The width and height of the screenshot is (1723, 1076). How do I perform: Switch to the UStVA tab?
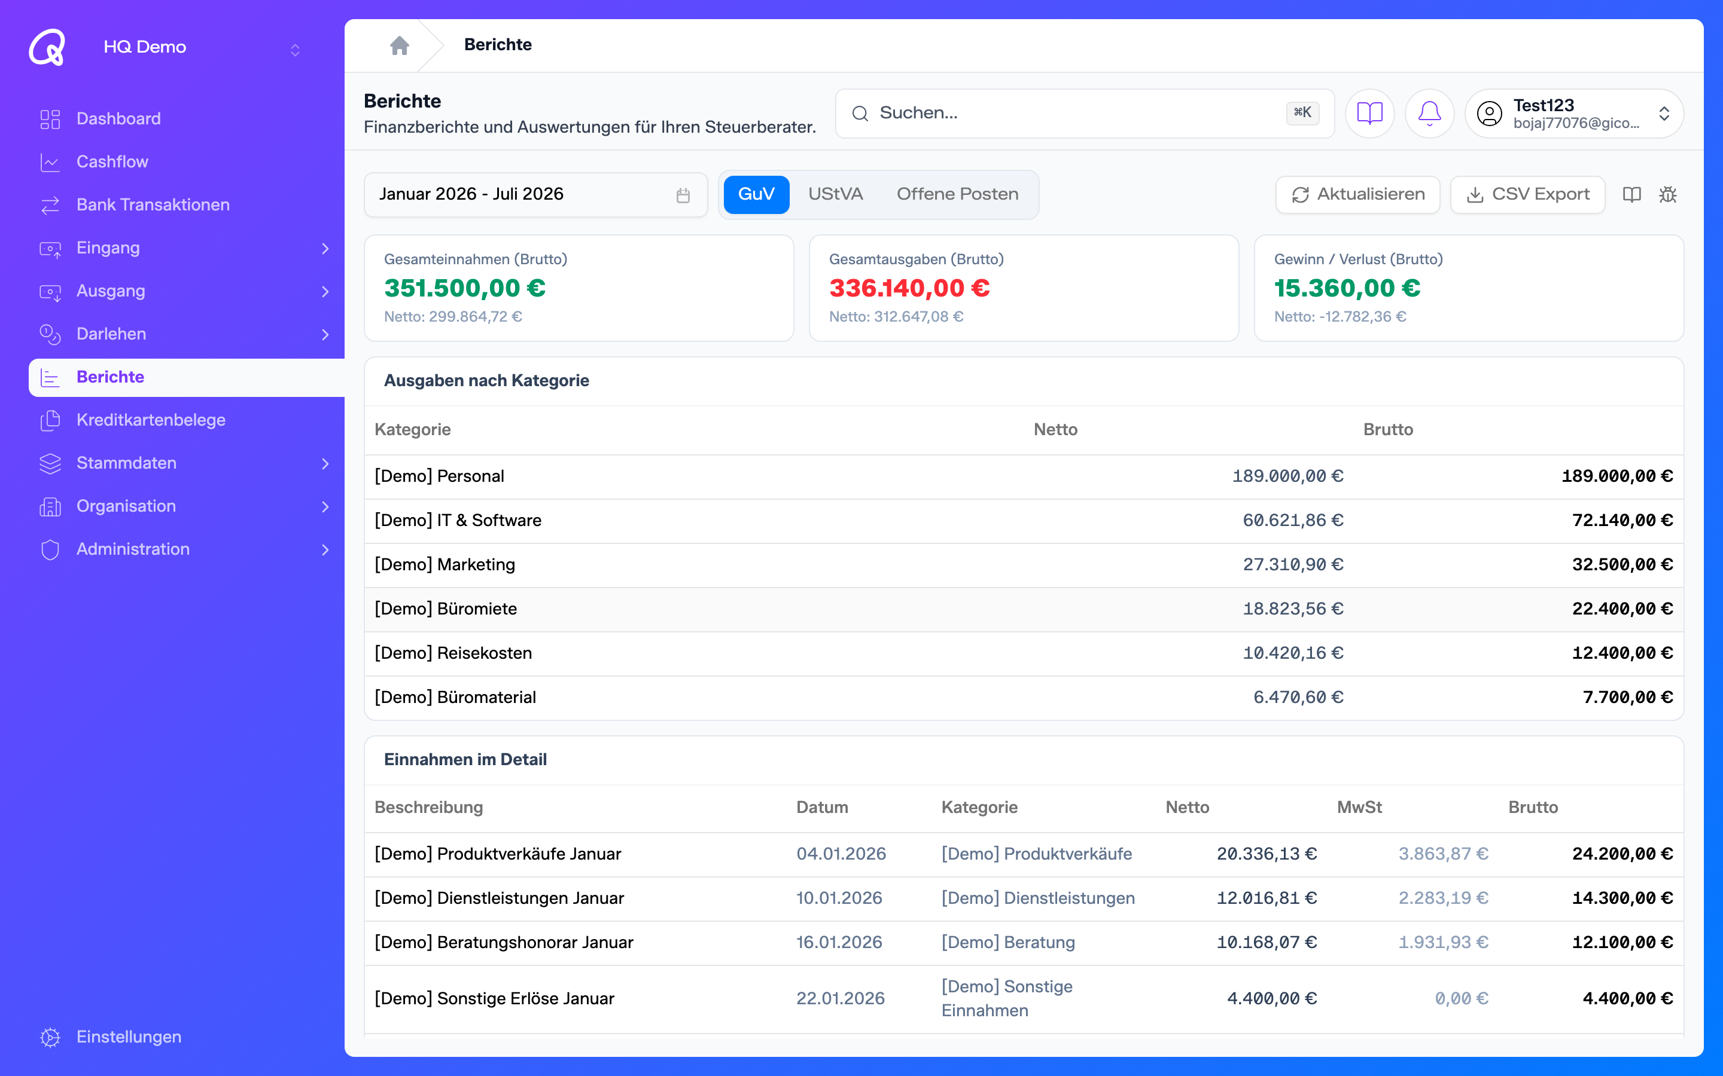click(835, 194)
